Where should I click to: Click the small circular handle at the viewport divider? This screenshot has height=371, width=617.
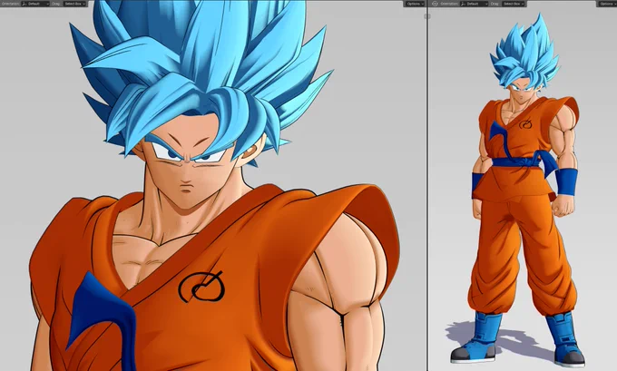427,16
